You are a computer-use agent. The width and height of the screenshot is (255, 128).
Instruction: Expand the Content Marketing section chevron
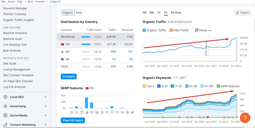[x=46, y=125]
